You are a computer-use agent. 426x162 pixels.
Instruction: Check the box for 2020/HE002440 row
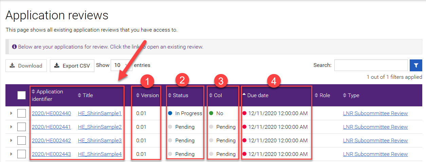(x=21, y=113)
